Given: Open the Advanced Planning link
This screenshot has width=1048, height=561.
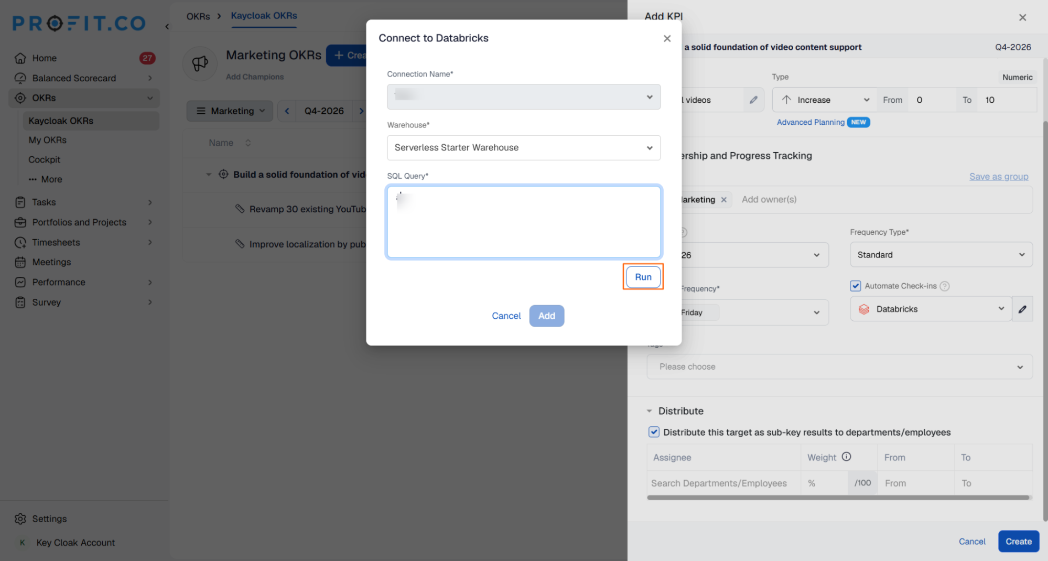Looking at the screenshot, I should (x=811, y=122).
